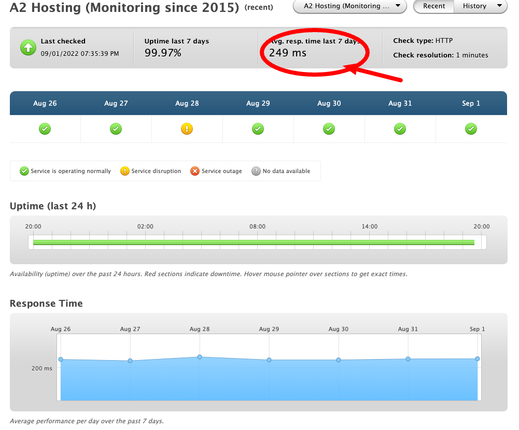519x430 pixels.
Task: Click the green up-arrow status icon
Action: (x=28, y=47)
